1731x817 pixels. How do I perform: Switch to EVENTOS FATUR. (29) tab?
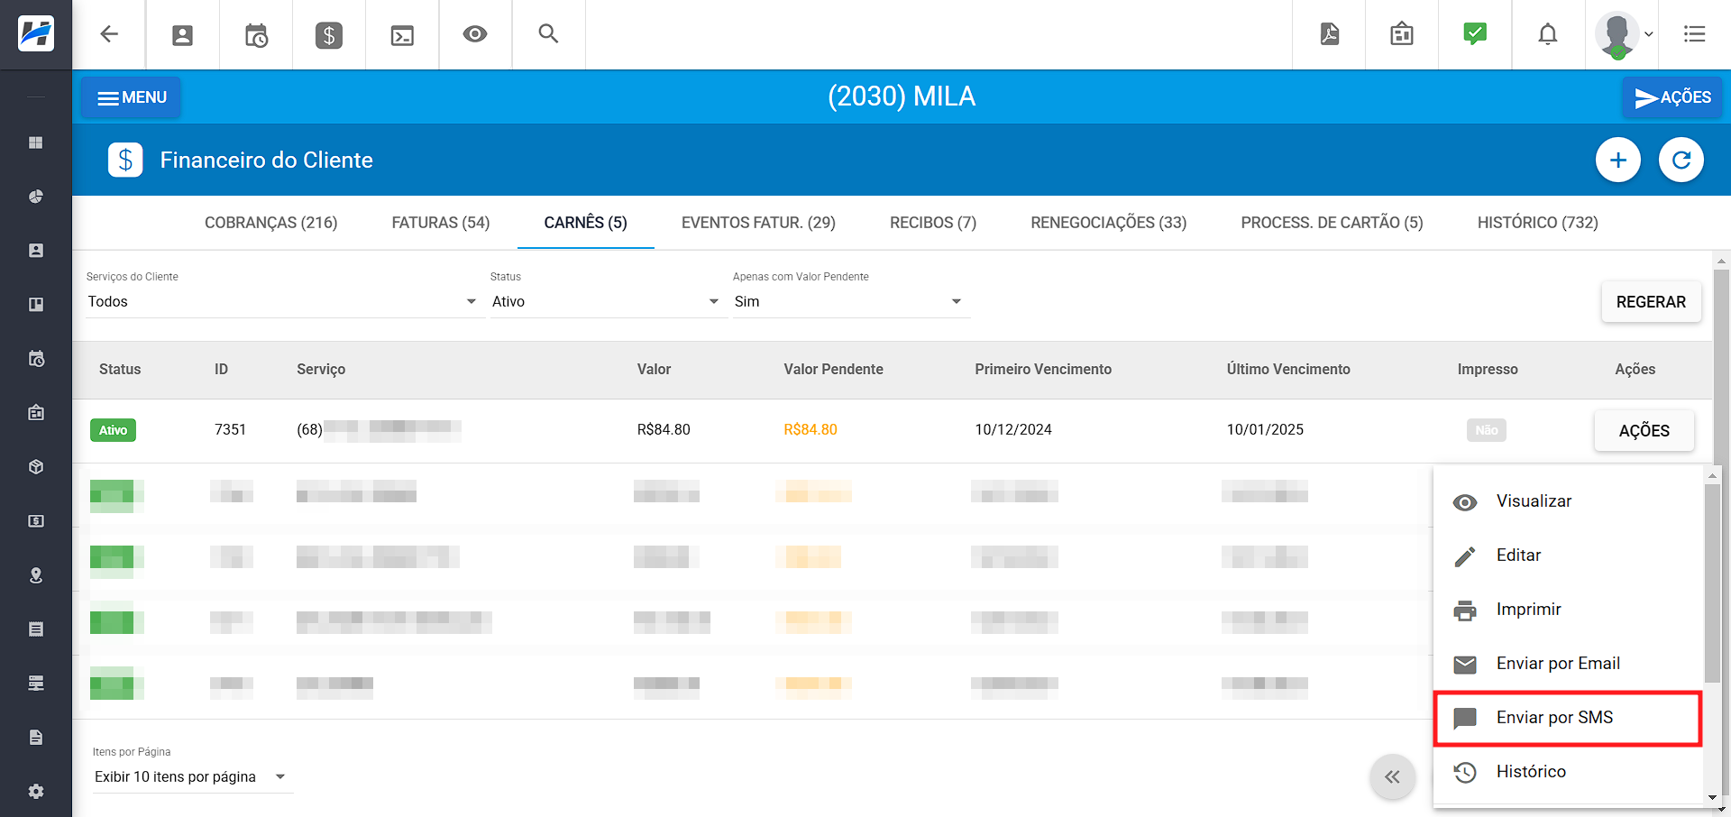(x=758, y=223)
